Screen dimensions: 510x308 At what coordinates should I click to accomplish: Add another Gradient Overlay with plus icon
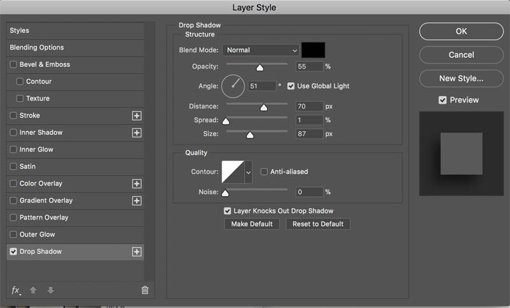pos(136,200)
